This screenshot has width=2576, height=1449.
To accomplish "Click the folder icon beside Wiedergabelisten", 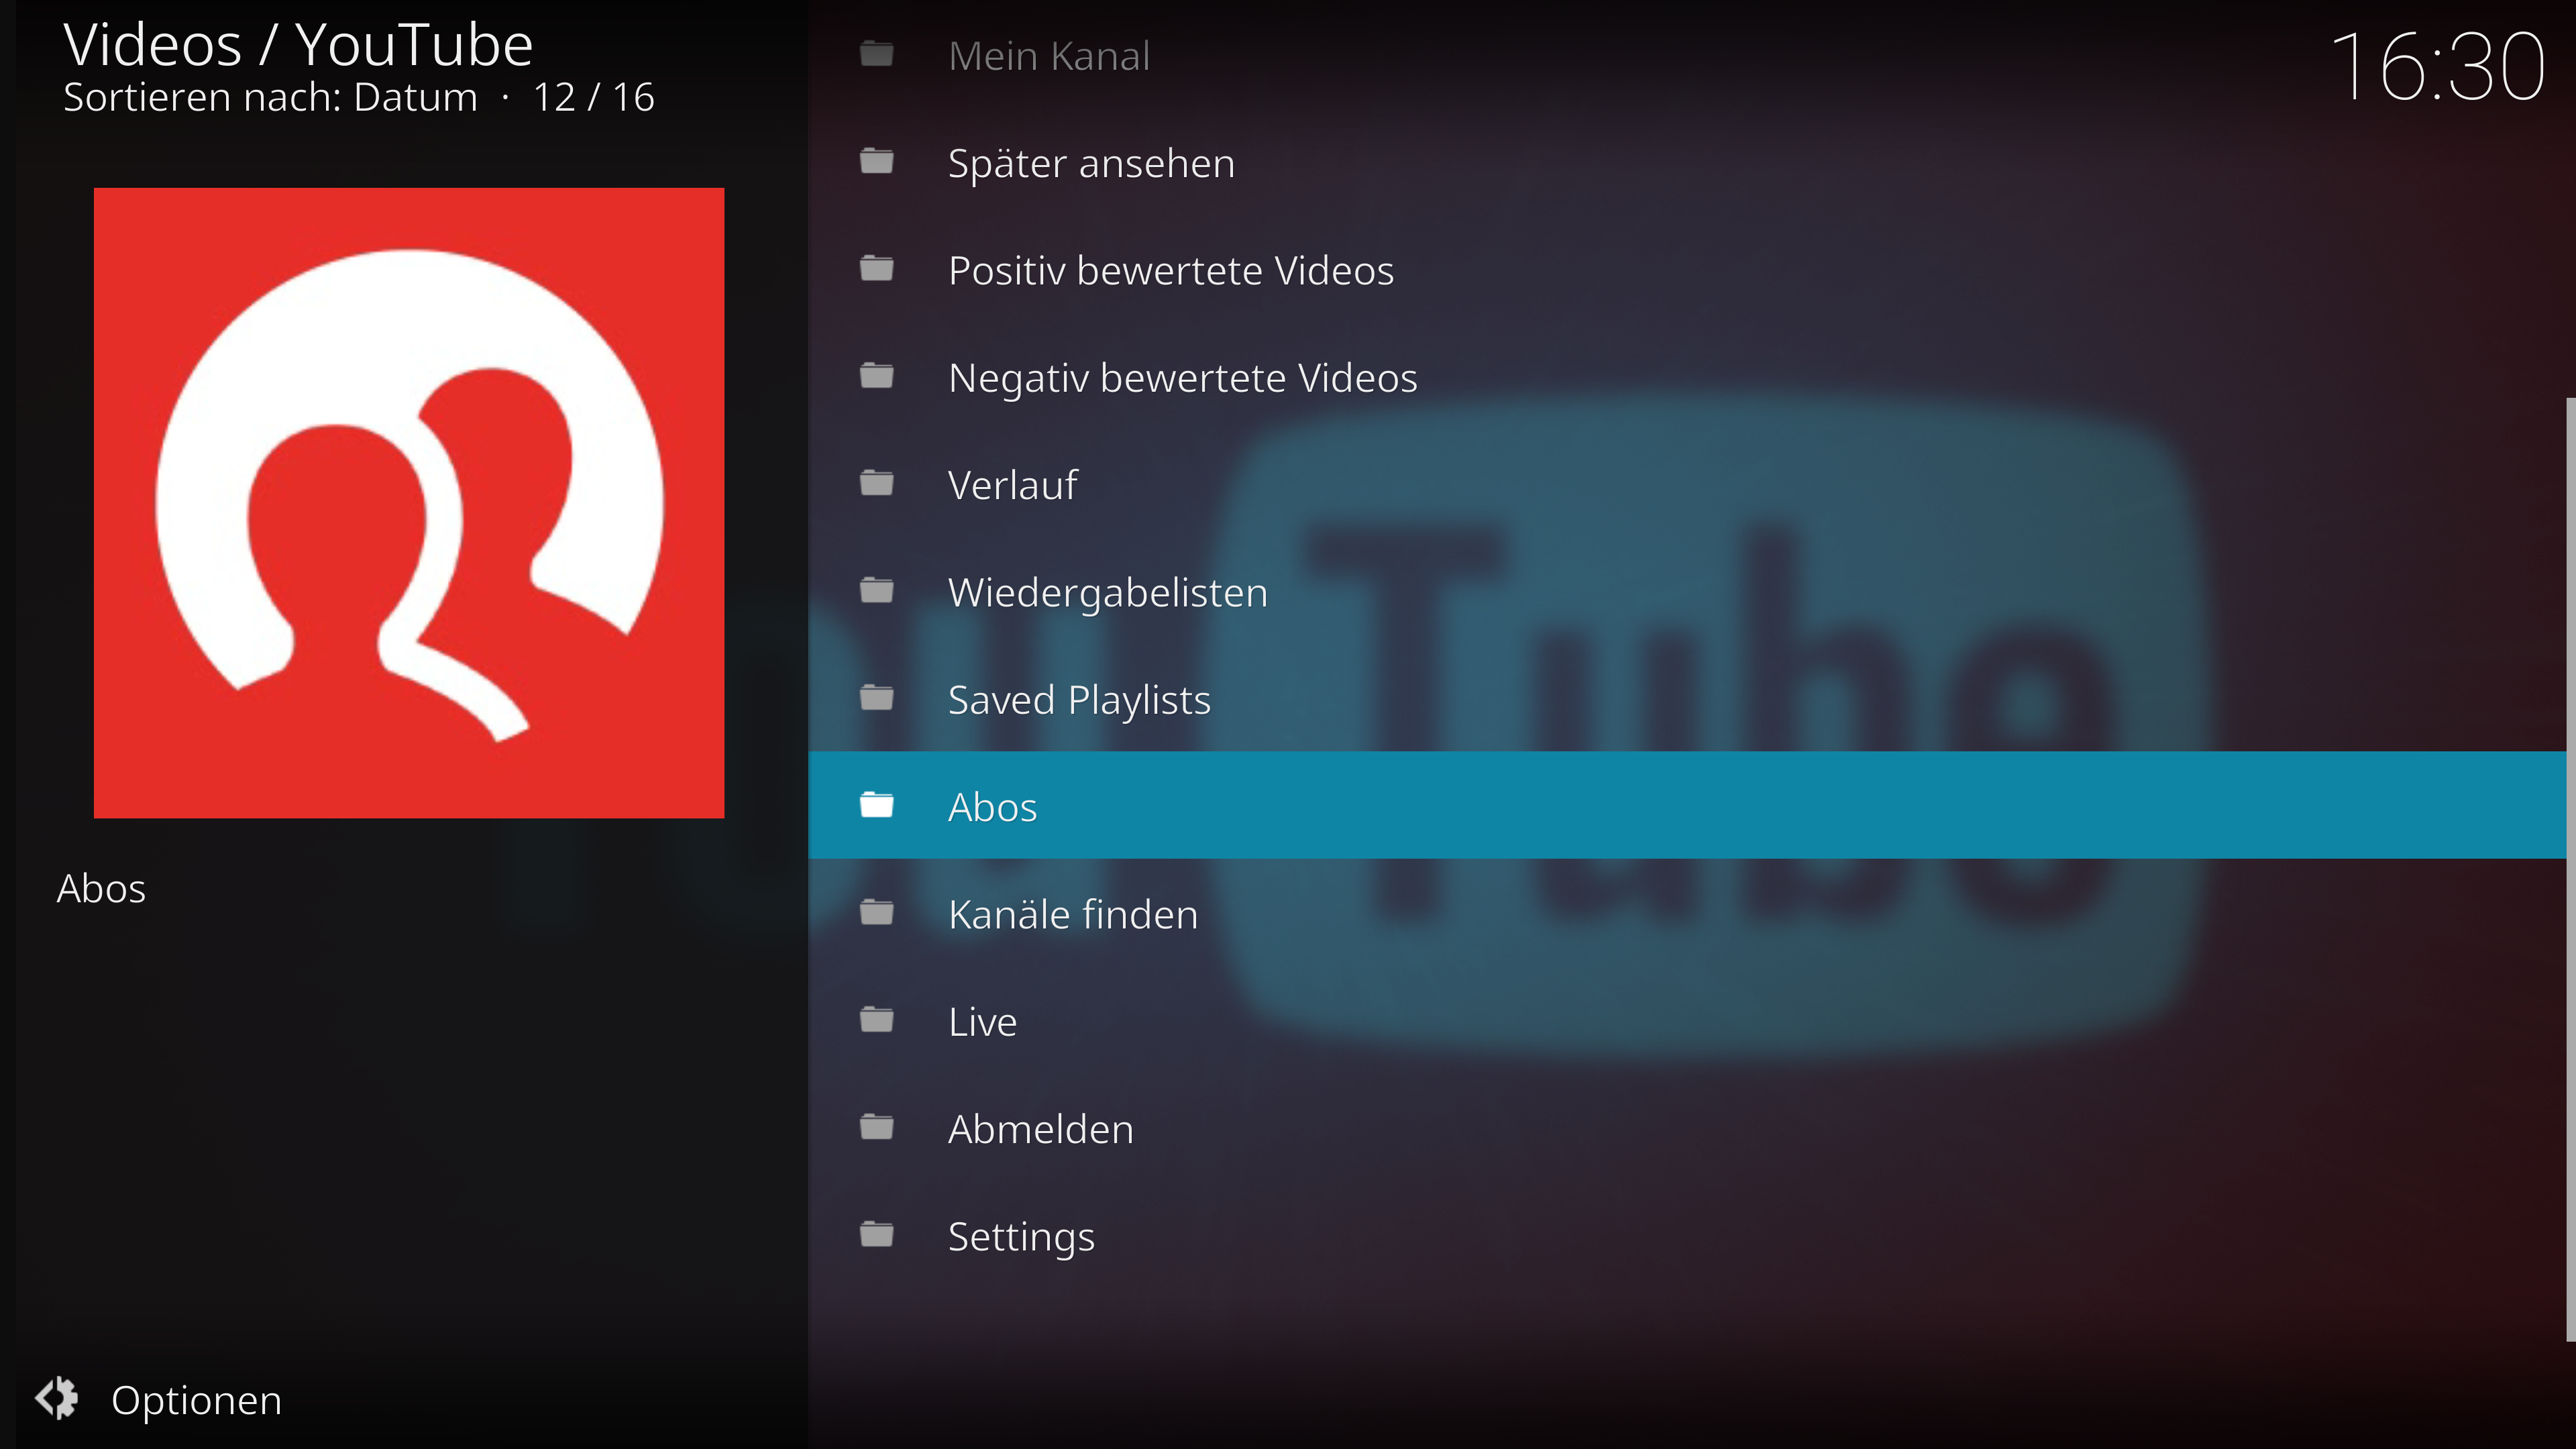I will (877, 590).
